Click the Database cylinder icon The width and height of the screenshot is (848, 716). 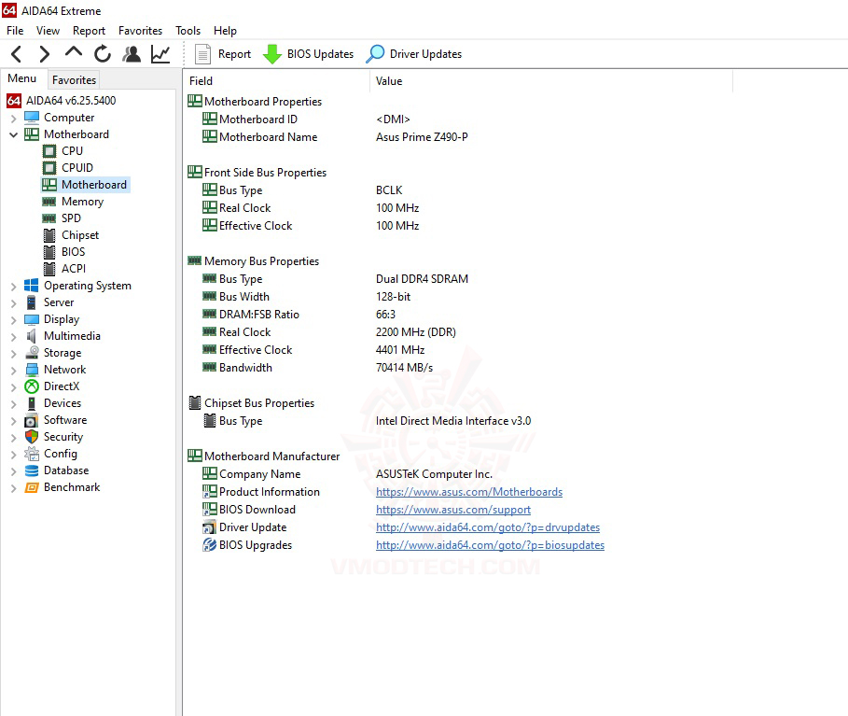pyautogui.click(x=32, y=470)
